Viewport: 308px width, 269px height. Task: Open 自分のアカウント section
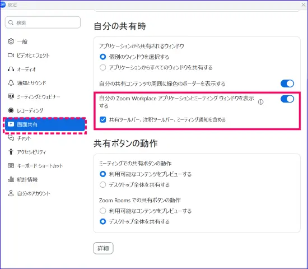(45, 193)
